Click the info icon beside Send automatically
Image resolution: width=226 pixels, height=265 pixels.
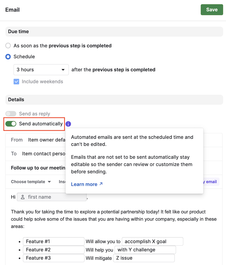pyautogui.click(x=68, y=124)
